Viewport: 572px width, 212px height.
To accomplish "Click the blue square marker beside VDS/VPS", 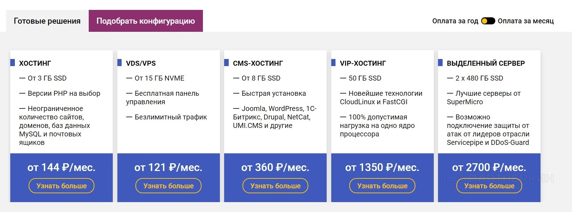I will click(119, 63).
